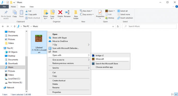
Task: Create a New folder from ribbon
Action: pos(76,14)
